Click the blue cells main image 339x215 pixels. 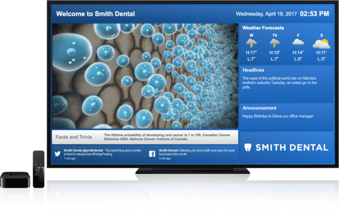[145, 76]
